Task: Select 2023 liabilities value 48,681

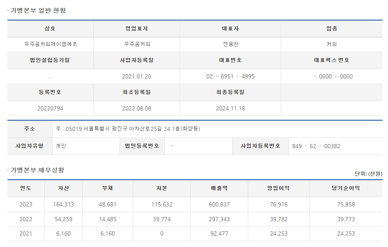Action: (x=108, y=204)
